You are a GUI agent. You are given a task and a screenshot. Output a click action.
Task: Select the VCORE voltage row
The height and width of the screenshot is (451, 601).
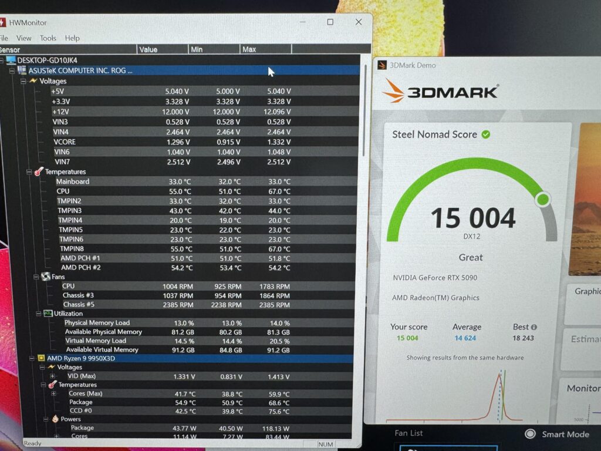click(204, 142)
